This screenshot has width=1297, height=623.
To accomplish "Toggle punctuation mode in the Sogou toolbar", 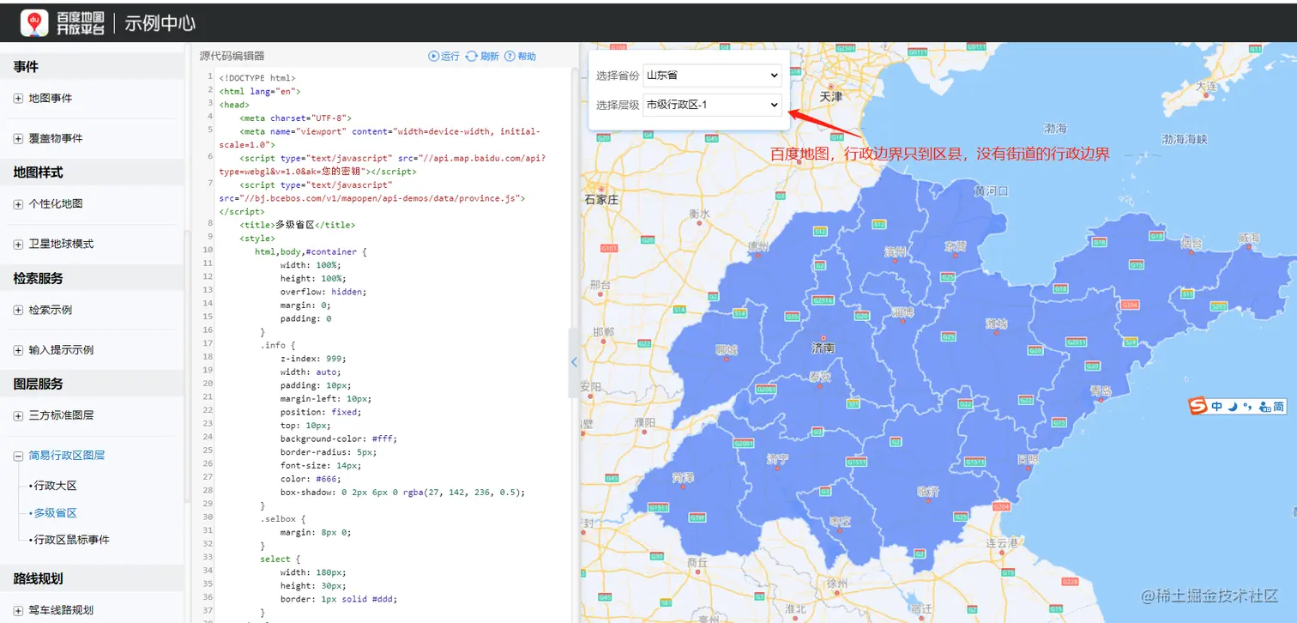I will (x=1247, y=407).
